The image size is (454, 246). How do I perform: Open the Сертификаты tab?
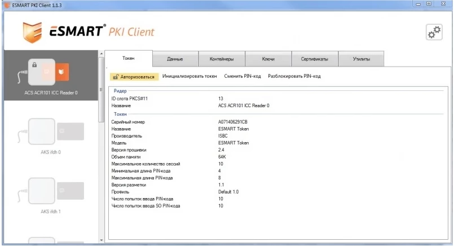point(315,59)
